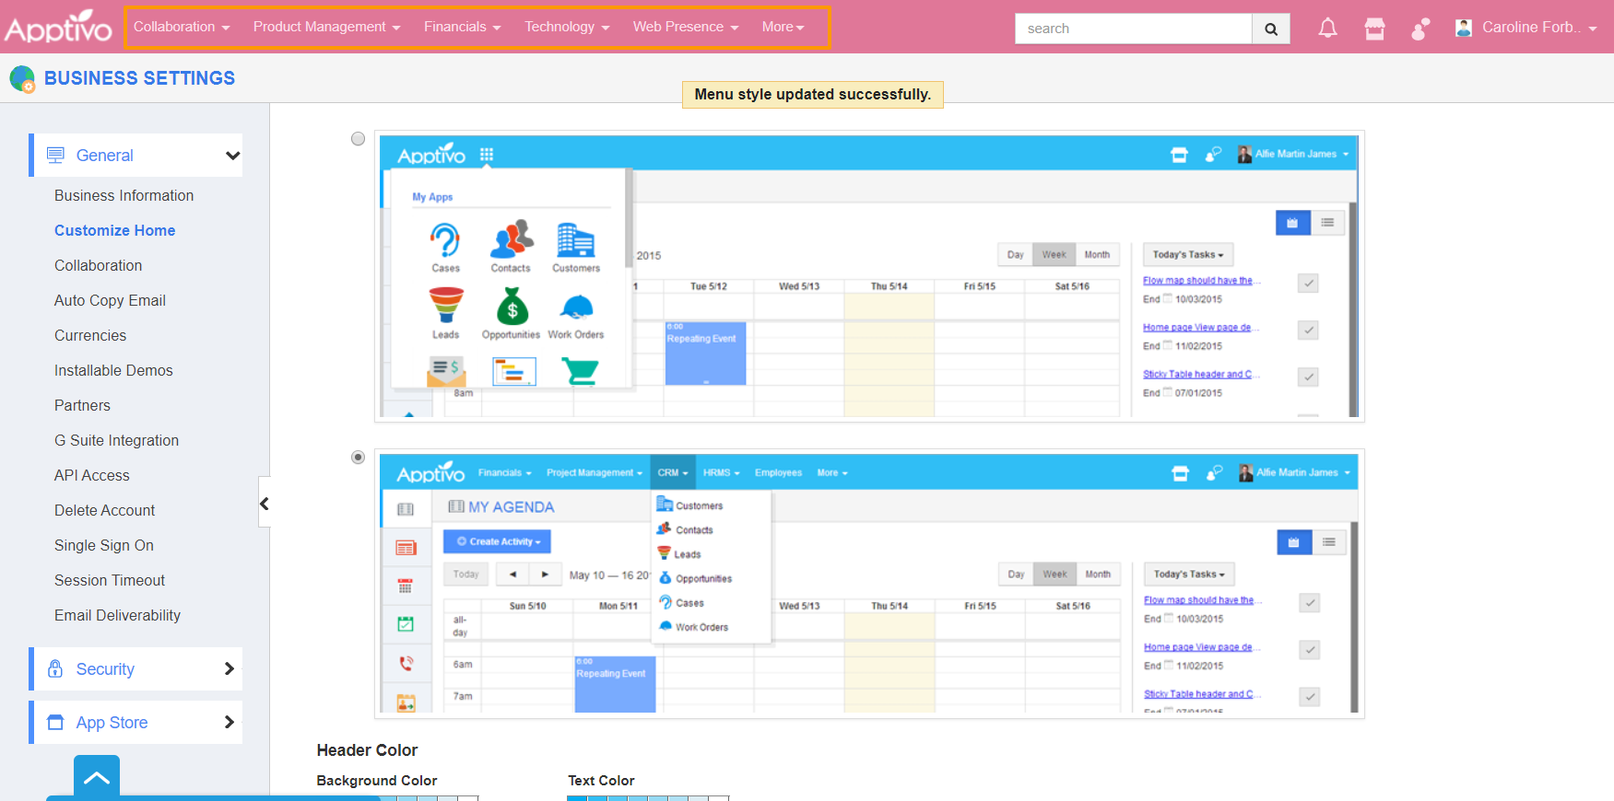This screenshot has width=1614, height=801.
Task: Open Customize Home settings
Action: [x=114, y=230]
